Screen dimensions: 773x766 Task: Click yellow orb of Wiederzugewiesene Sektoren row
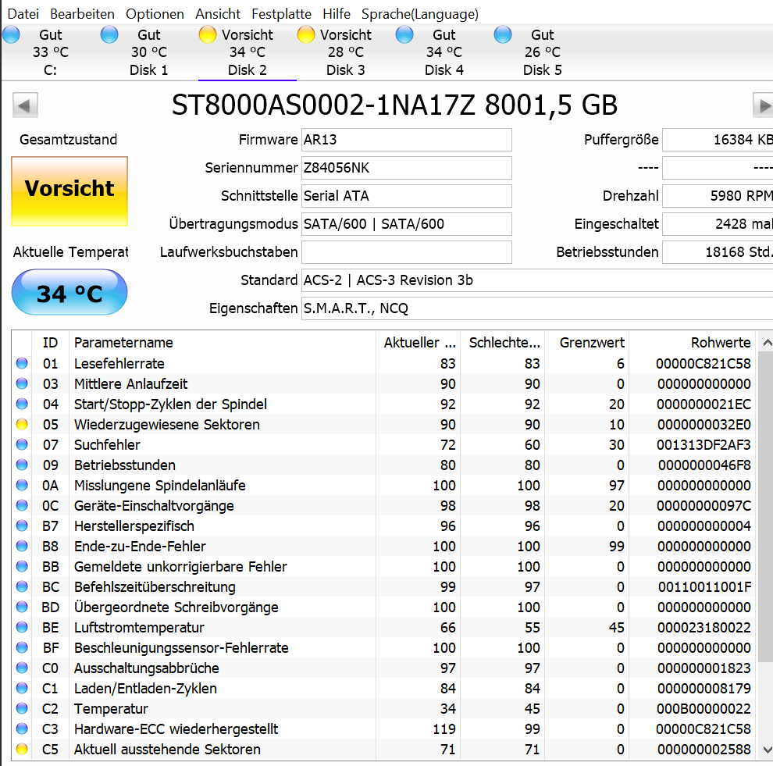22,424
